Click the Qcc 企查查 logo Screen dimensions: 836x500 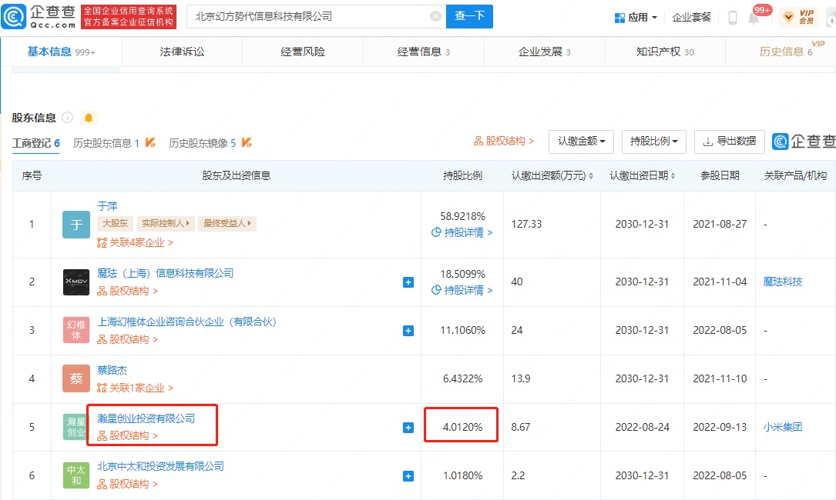[40, 16]
